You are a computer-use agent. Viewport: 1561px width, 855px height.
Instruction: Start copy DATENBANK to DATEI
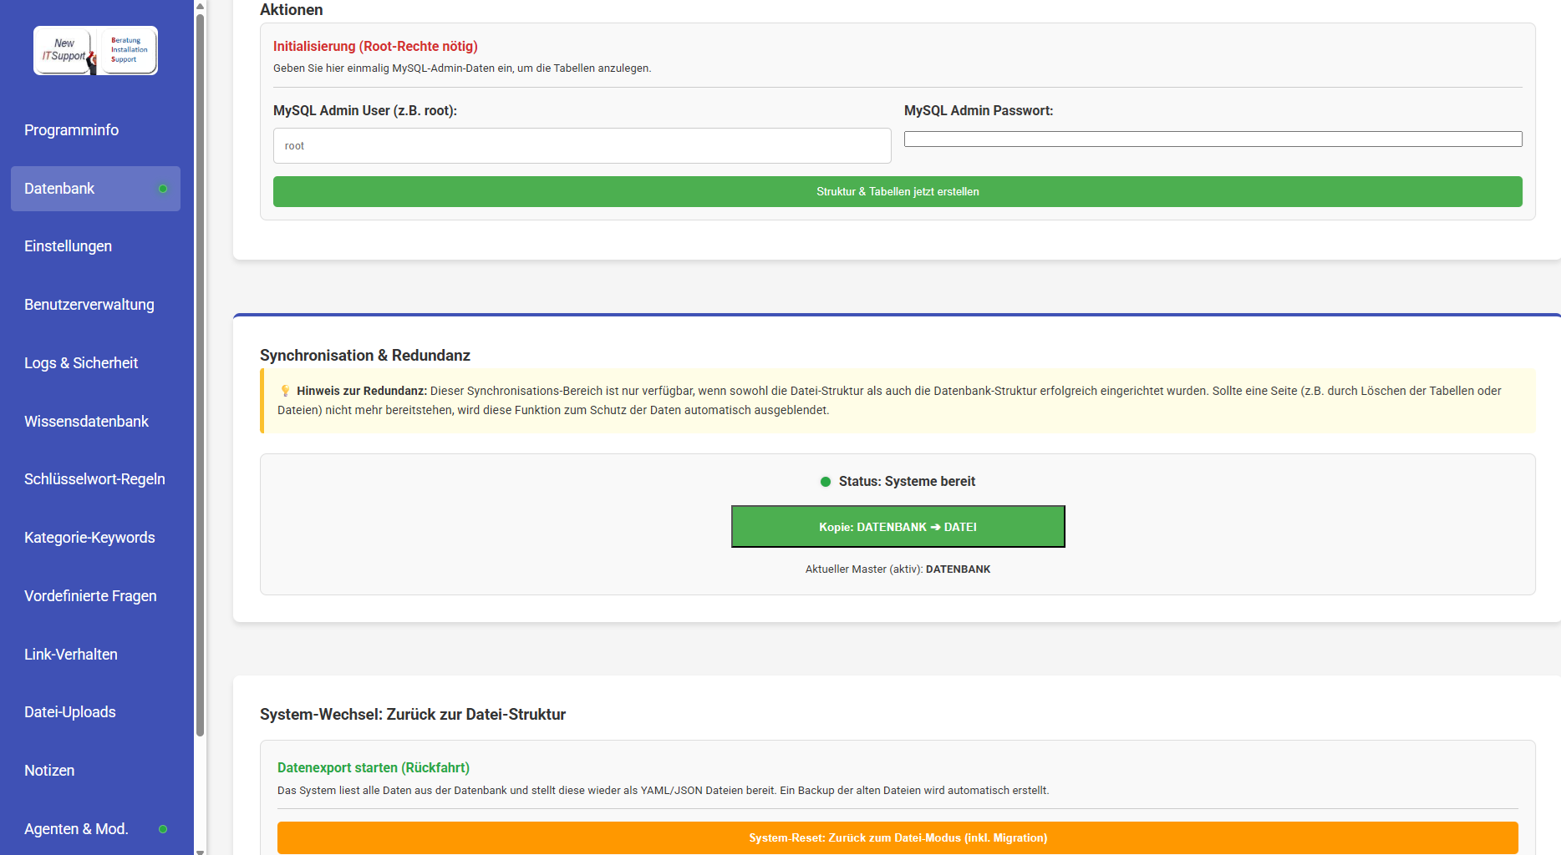coord(897,527)
